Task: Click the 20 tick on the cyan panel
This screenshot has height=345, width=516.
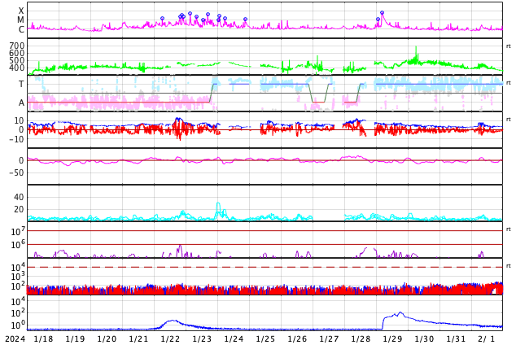Action: click(x=19, y=209)
